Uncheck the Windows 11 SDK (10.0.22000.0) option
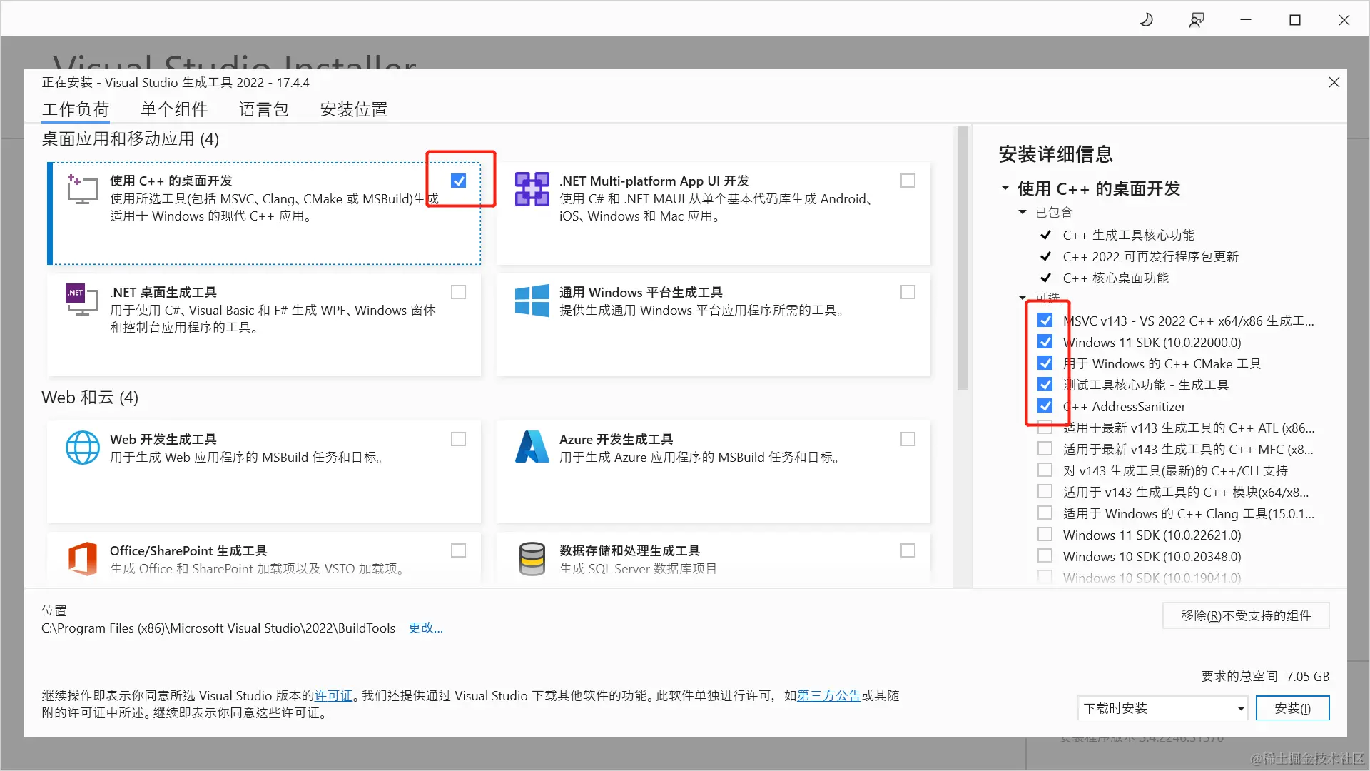The image size is (1370, 771). (1045, 342)
